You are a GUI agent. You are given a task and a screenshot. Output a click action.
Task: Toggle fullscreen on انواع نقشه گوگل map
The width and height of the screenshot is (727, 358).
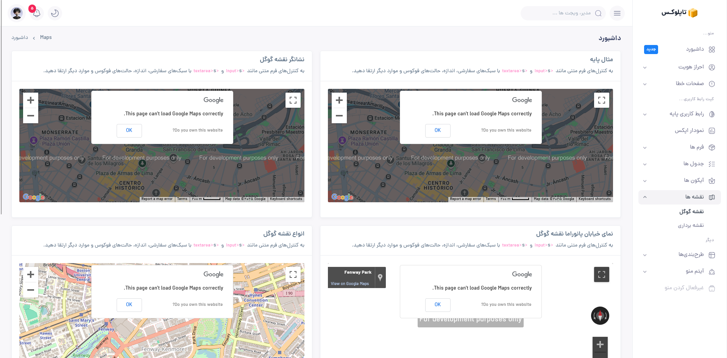293,274
